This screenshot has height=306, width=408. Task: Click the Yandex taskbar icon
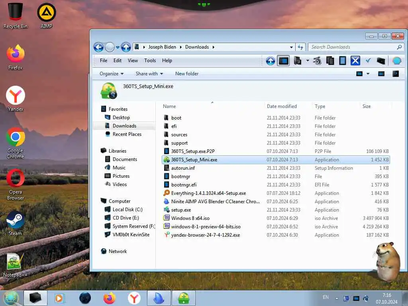point(134,298)
